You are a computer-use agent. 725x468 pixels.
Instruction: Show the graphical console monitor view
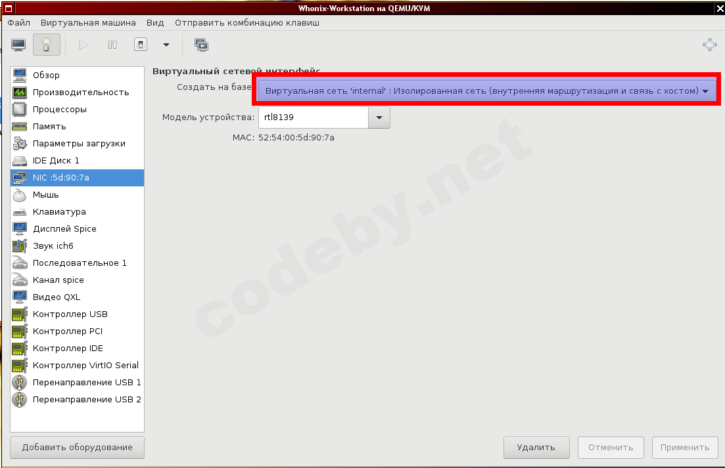click(18, 45)
